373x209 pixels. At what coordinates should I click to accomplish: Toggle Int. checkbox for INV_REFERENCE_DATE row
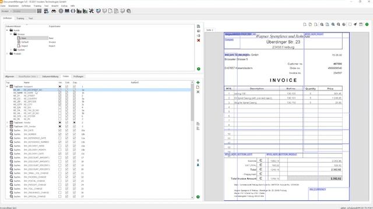pyautogui.click(x=59, y=138)
